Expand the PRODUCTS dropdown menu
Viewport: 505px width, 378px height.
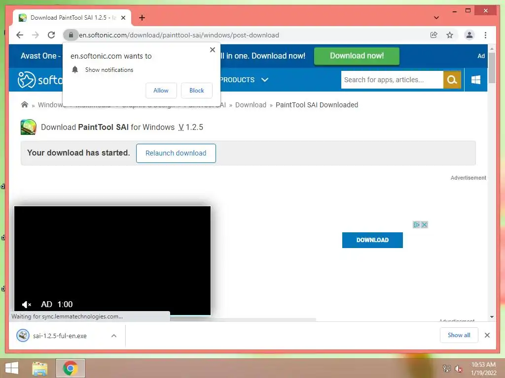[x=244, y=80]
